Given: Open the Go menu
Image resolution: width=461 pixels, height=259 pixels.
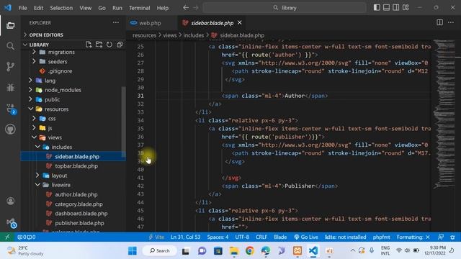Looking at the screenshot, I should tap(102, 8).
